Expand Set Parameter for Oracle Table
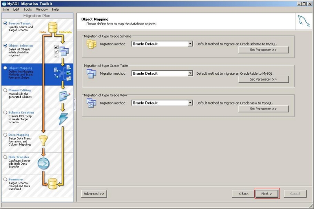 point(263,79)
